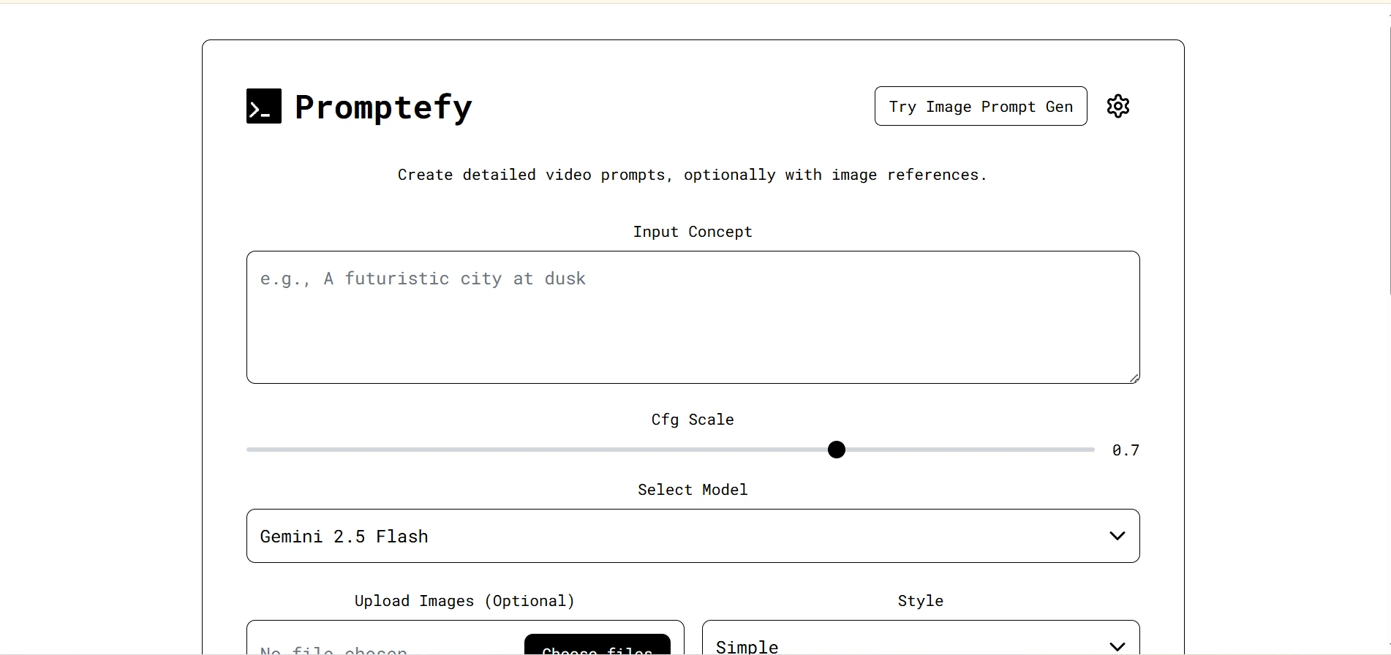Click the Promptefy terminal logo icon
The width and height of the screenshot is (1391, 655).
[x=263, y=106]
